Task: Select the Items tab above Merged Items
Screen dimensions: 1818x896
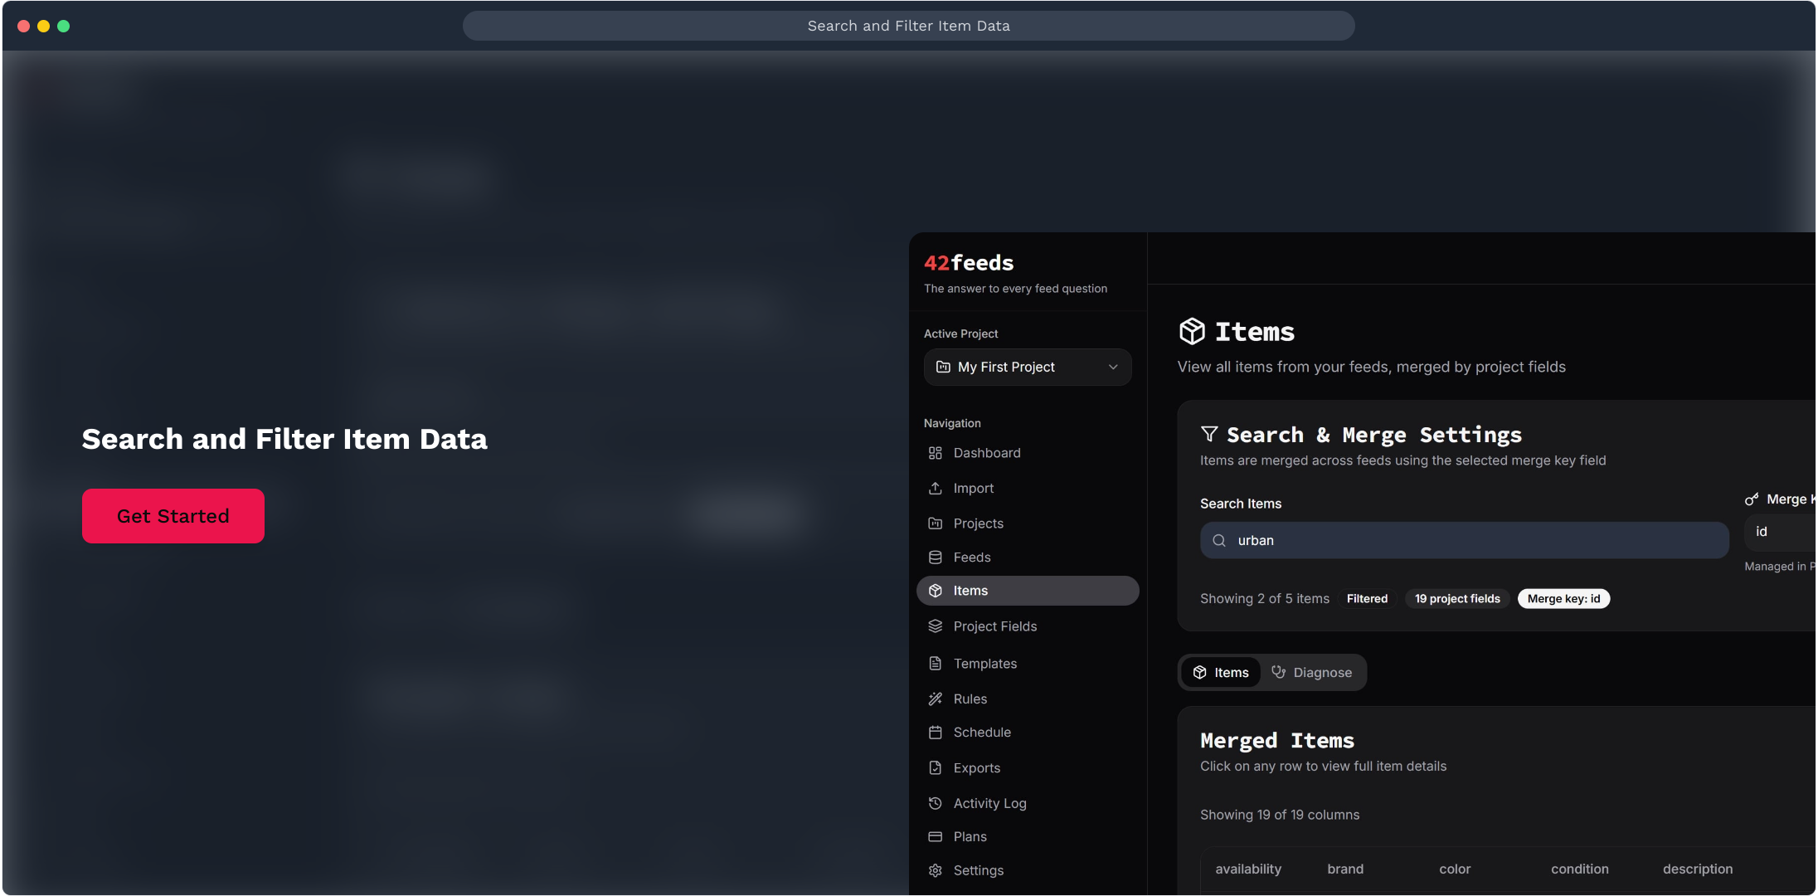Action: [x=1220, y=673]
